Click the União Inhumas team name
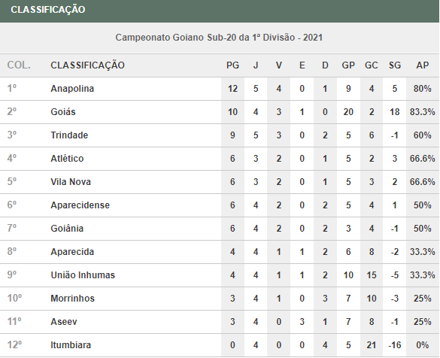This screenshot has width=440, height=358. (x=83, y=275)
